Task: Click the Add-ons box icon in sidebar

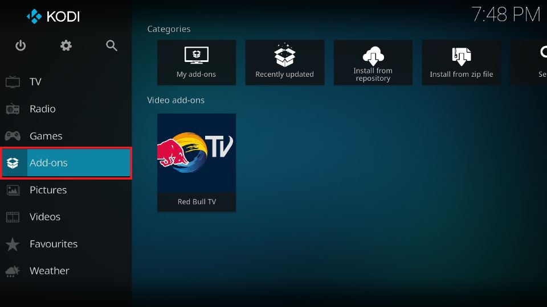Action: pos(13,163)
